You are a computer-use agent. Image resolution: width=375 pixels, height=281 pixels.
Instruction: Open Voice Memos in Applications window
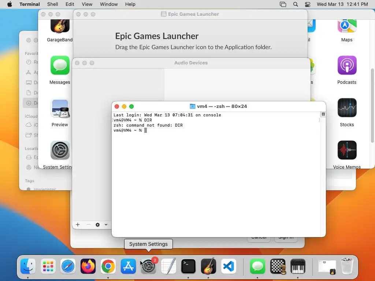(x=347, y=150)
